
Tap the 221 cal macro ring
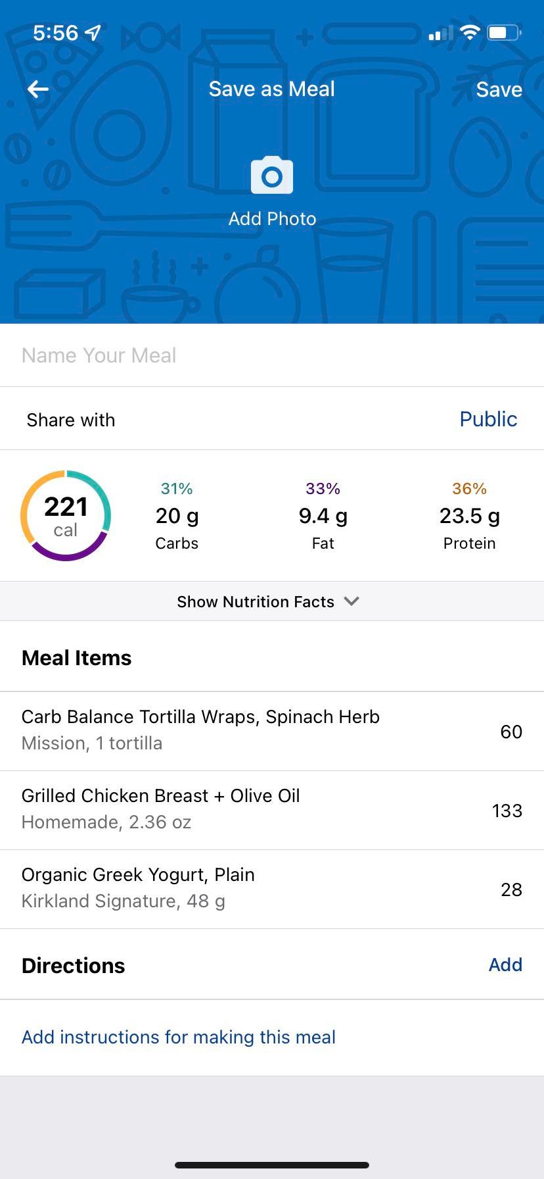(x=66, y=516)
